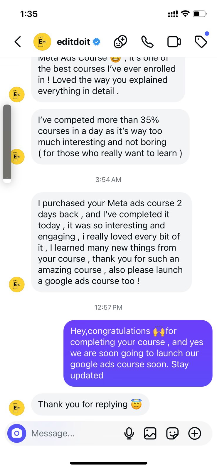This screenshot has width=217, height=469.
Task: Tap the plus icon for more options
Action: pos(195,433)
